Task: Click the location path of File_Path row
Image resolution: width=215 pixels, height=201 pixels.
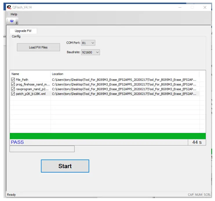Action: (x=124, y=80)
